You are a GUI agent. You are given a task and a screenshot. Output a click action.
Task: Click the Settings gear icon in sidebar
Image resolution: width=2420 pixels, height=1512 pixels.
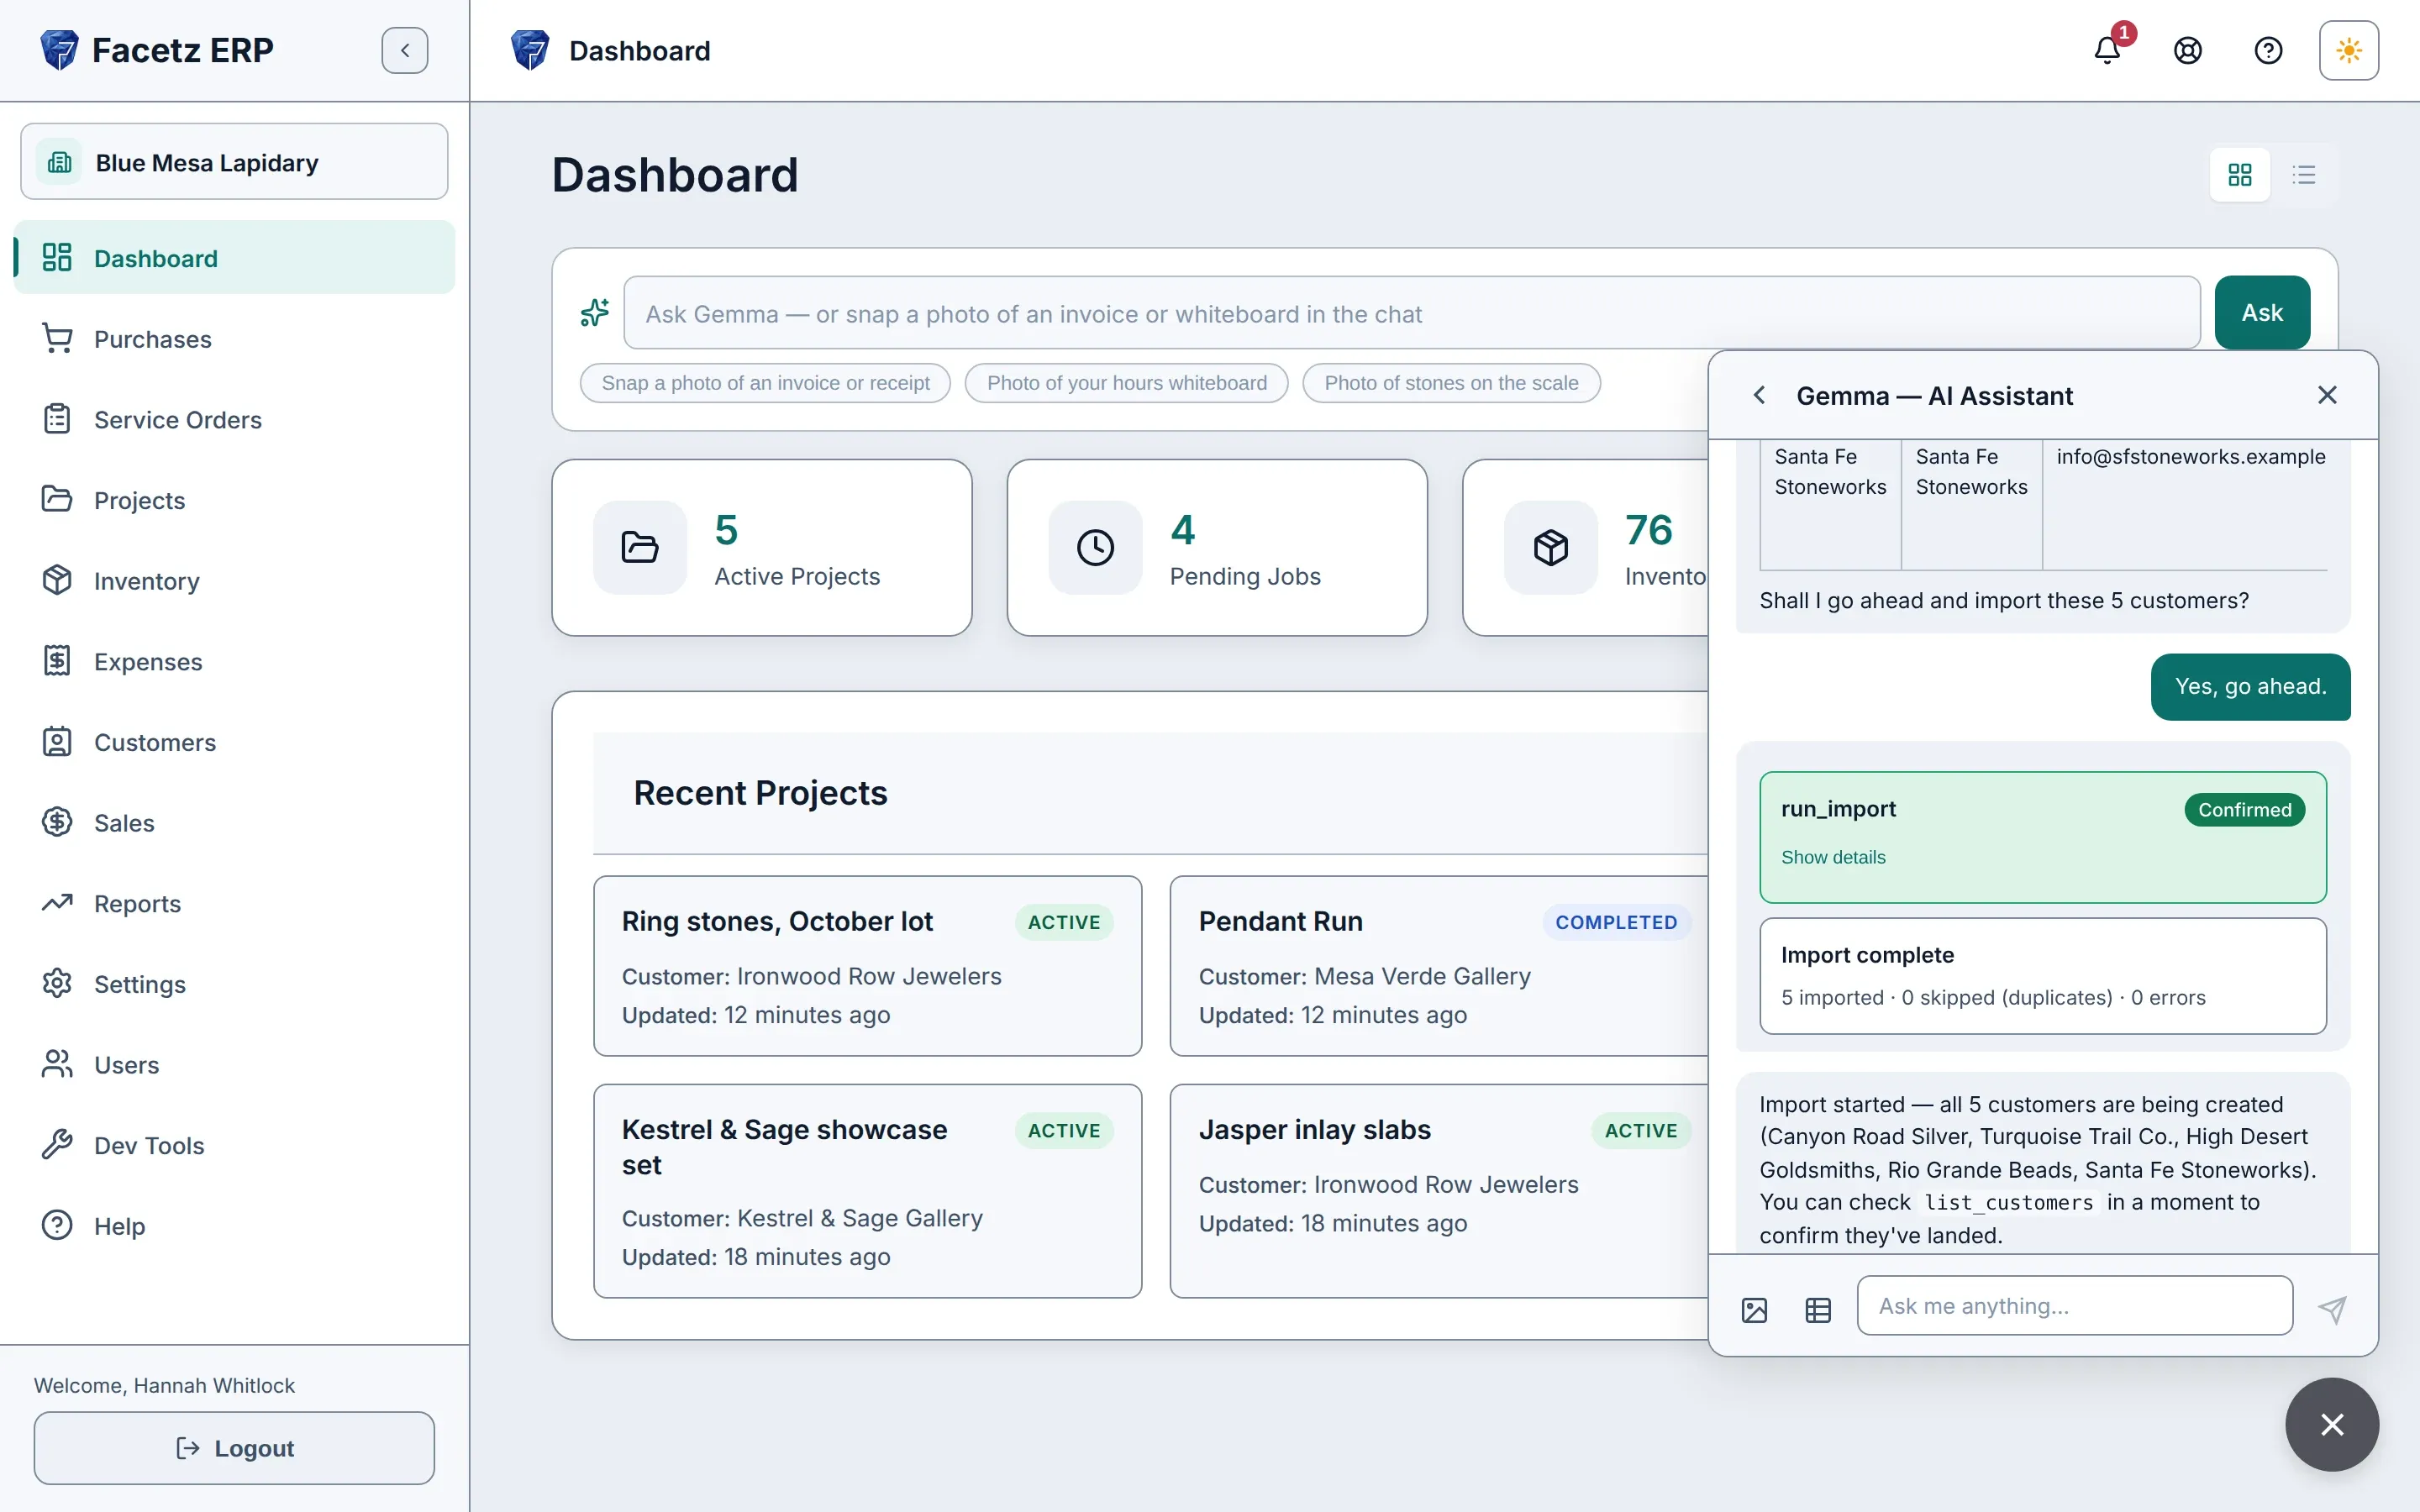tap(57, 984)
